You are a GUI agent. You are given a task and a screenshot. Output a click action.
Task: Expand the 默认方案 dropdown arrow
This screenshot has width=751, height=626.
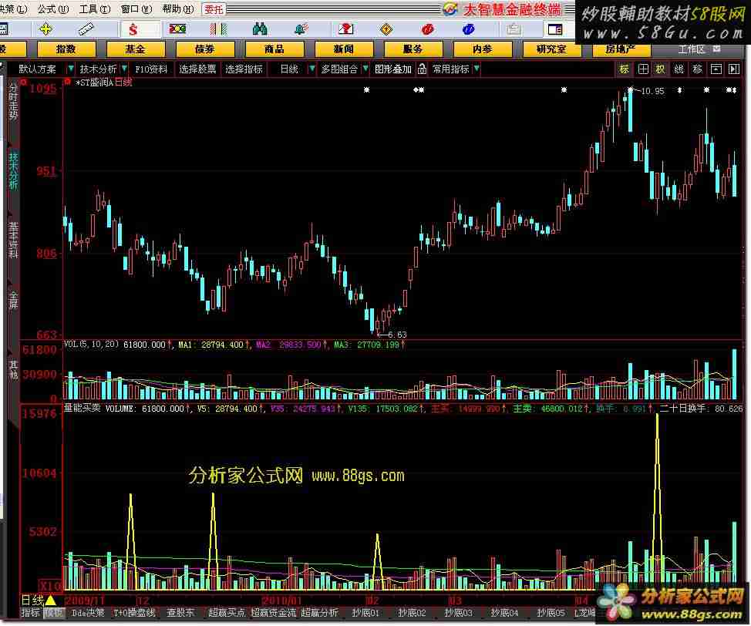tap(70, 69)
